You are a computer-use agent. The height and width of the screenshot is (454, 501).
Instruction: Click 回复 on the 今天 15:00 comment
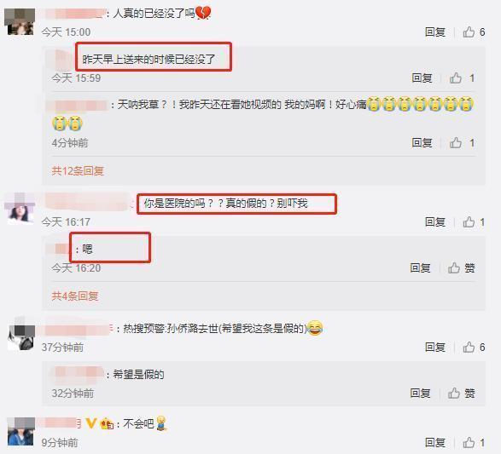click(435, 32)
